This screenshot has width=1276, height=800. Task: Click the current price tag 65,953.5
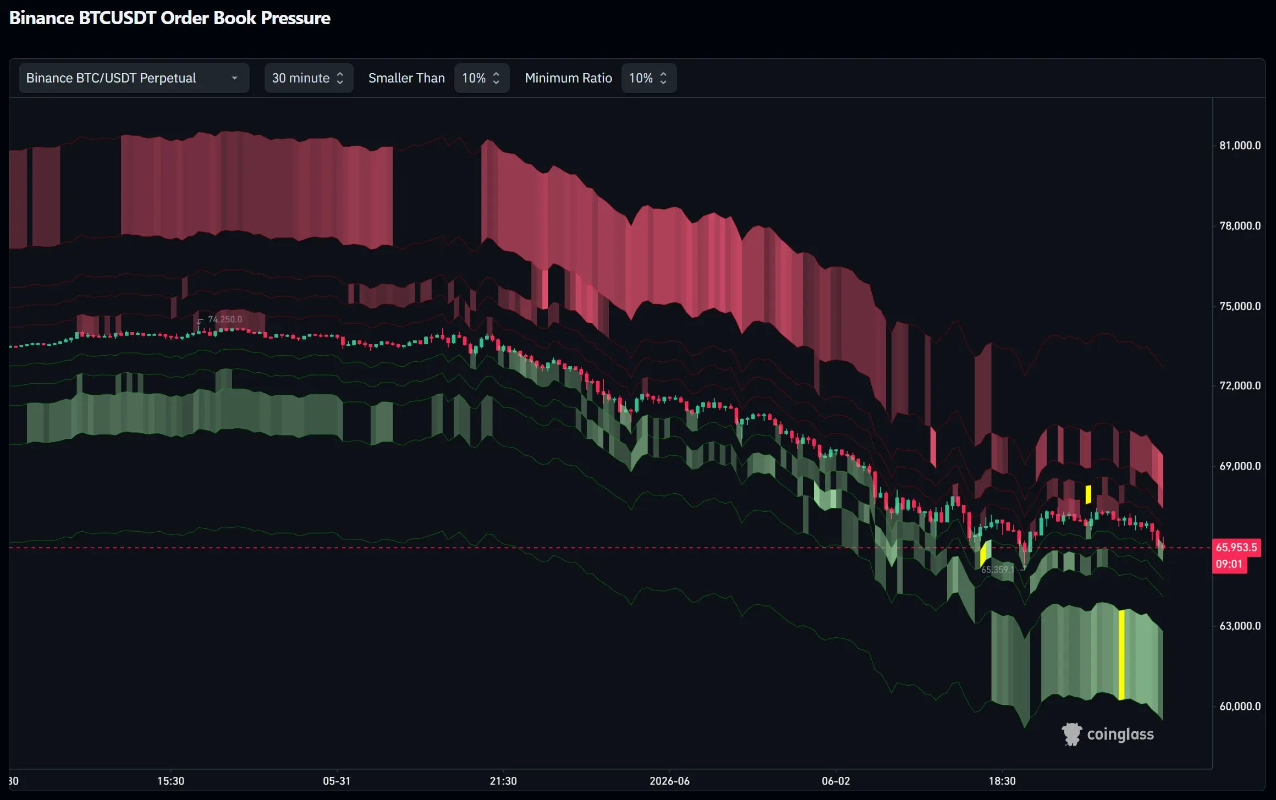[x=1236, y=547]
